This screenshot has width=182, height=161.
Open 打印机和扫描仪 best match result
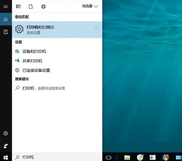pyautogui.click(x=57, y=29)
